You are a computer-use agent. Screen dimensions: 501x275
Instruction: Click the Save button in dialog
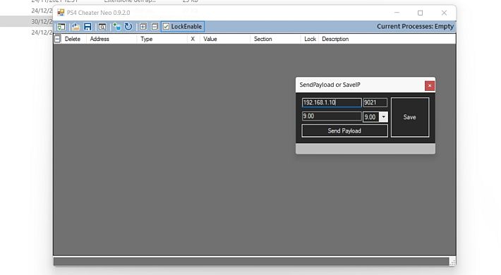409,117
